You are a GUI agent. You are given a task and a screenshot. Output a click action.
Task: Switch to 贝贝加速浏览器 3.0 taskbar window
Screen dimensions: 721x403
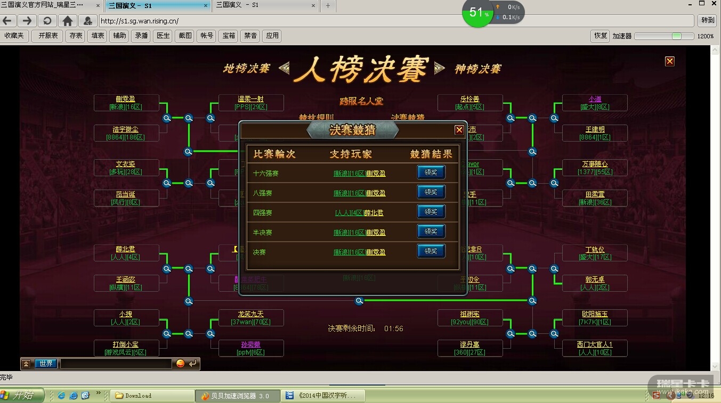coord(238,396)
